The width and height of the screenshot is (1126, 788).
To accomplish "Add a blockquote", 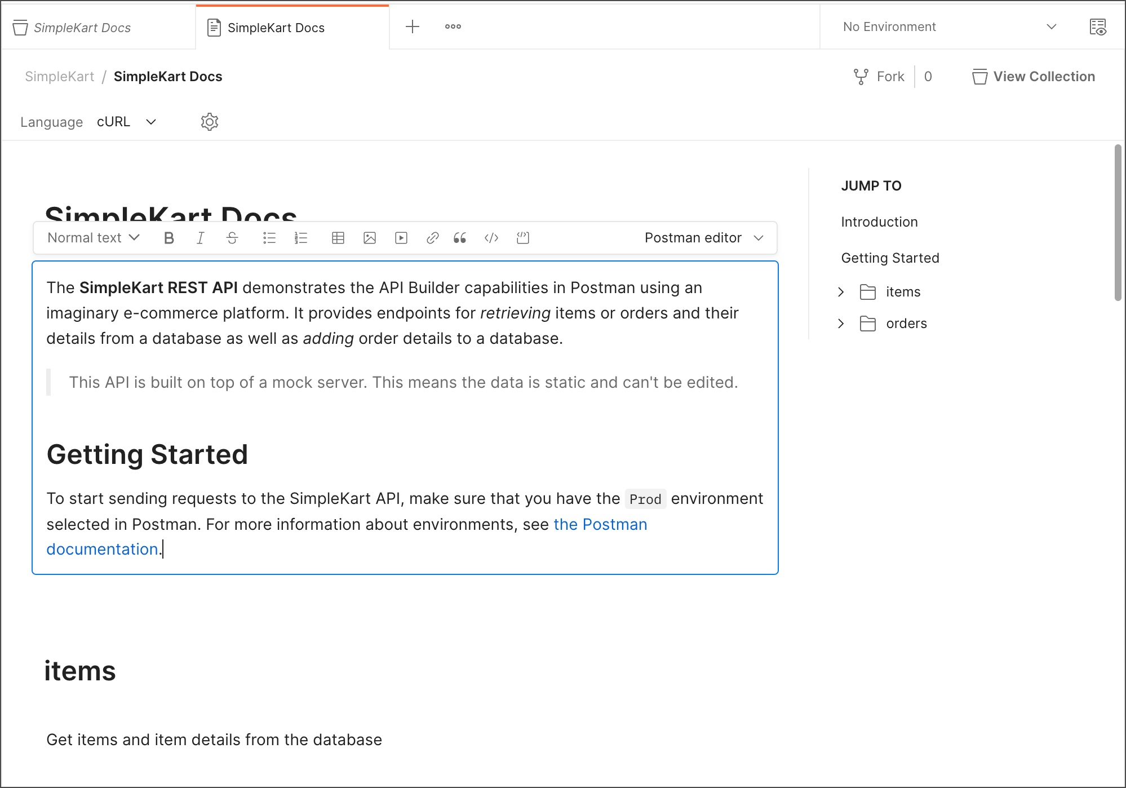I will pyautogui.click(x=460, y=238).
